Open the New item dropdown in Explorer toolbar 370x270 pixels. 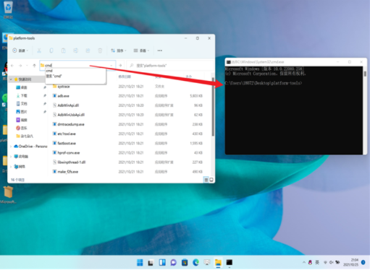(20, 51)
